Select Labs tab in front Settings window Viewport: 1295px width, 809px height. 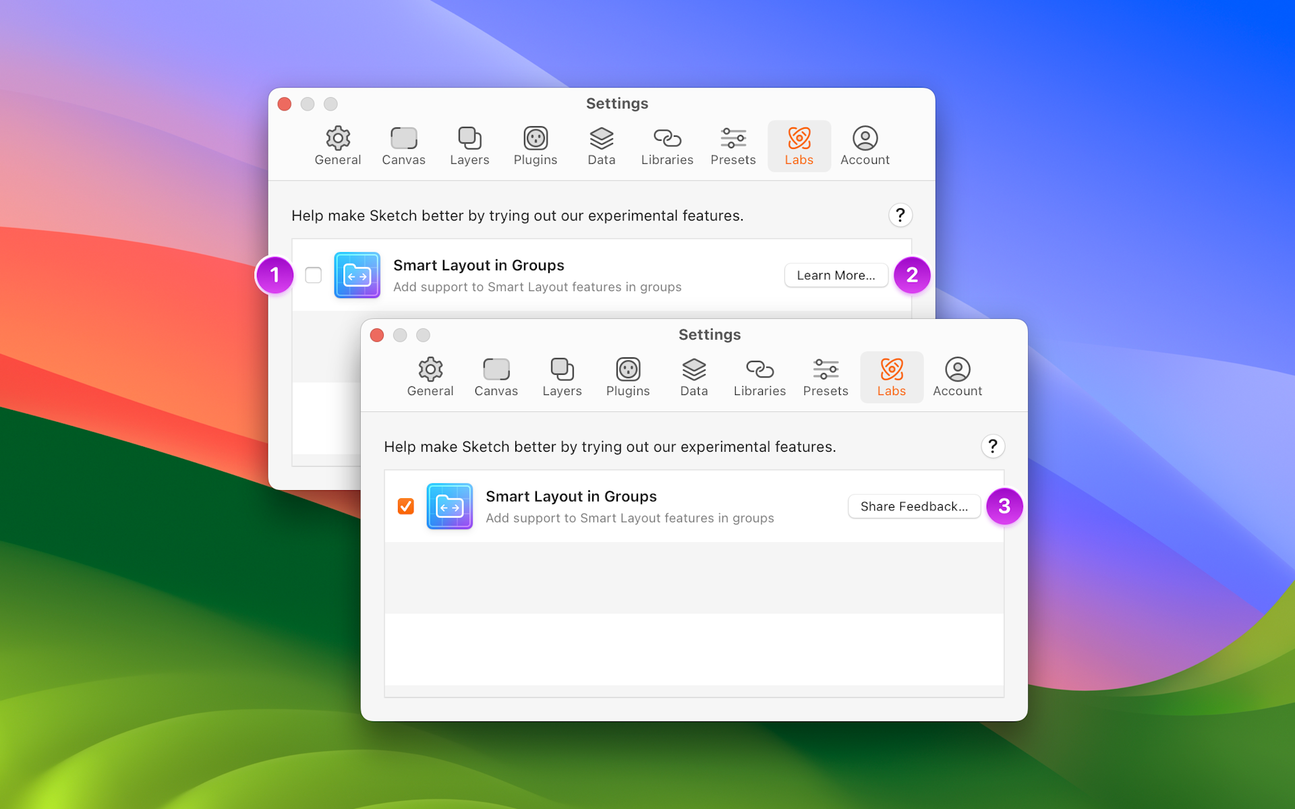tap(892, 377)
